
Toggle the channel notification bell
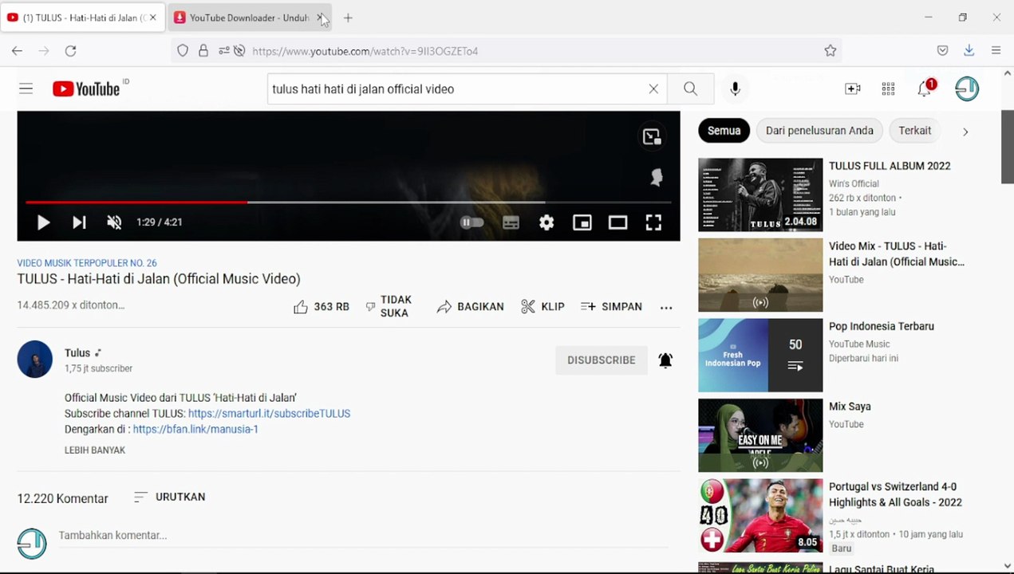pos(665,360)
